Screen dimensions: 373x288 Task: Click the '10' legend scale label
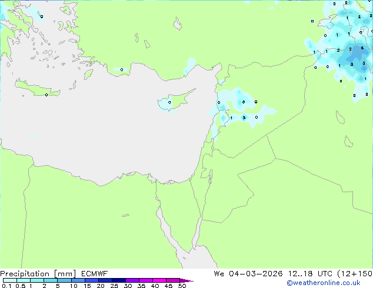[74, 286]
